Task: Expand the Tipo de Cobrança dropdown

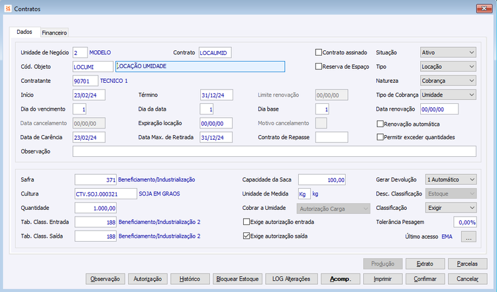Action: click(x=448, y=95)
